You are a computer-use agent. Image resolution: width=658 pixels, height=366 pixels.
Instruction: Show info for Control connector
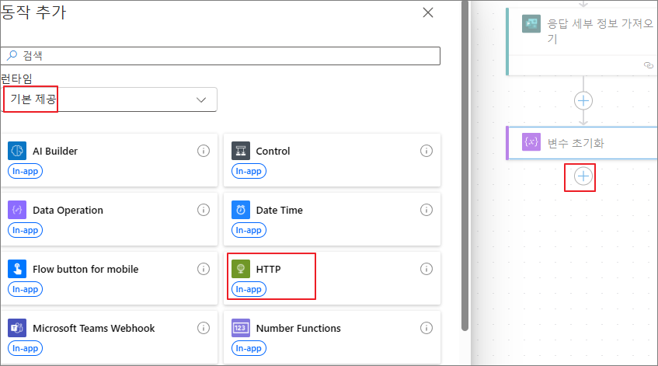click(426, 151)
